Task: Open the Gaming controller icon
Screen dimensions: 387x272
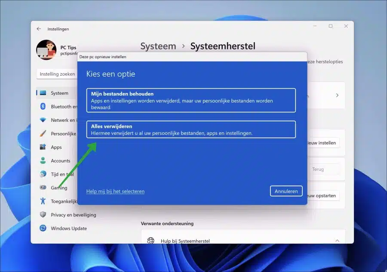Action: click(x=43, y=187)
